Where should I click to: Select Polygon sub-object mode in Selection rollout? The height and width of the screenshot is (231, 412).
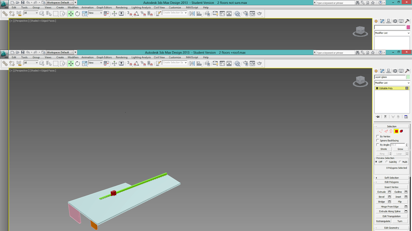click(396, 131)
